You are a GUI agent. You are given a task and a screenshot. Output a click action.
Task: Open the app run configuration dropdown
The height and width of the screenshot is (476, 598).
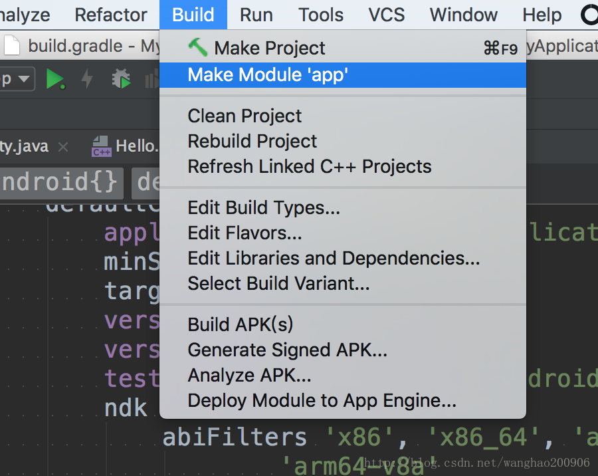(17, 80)
